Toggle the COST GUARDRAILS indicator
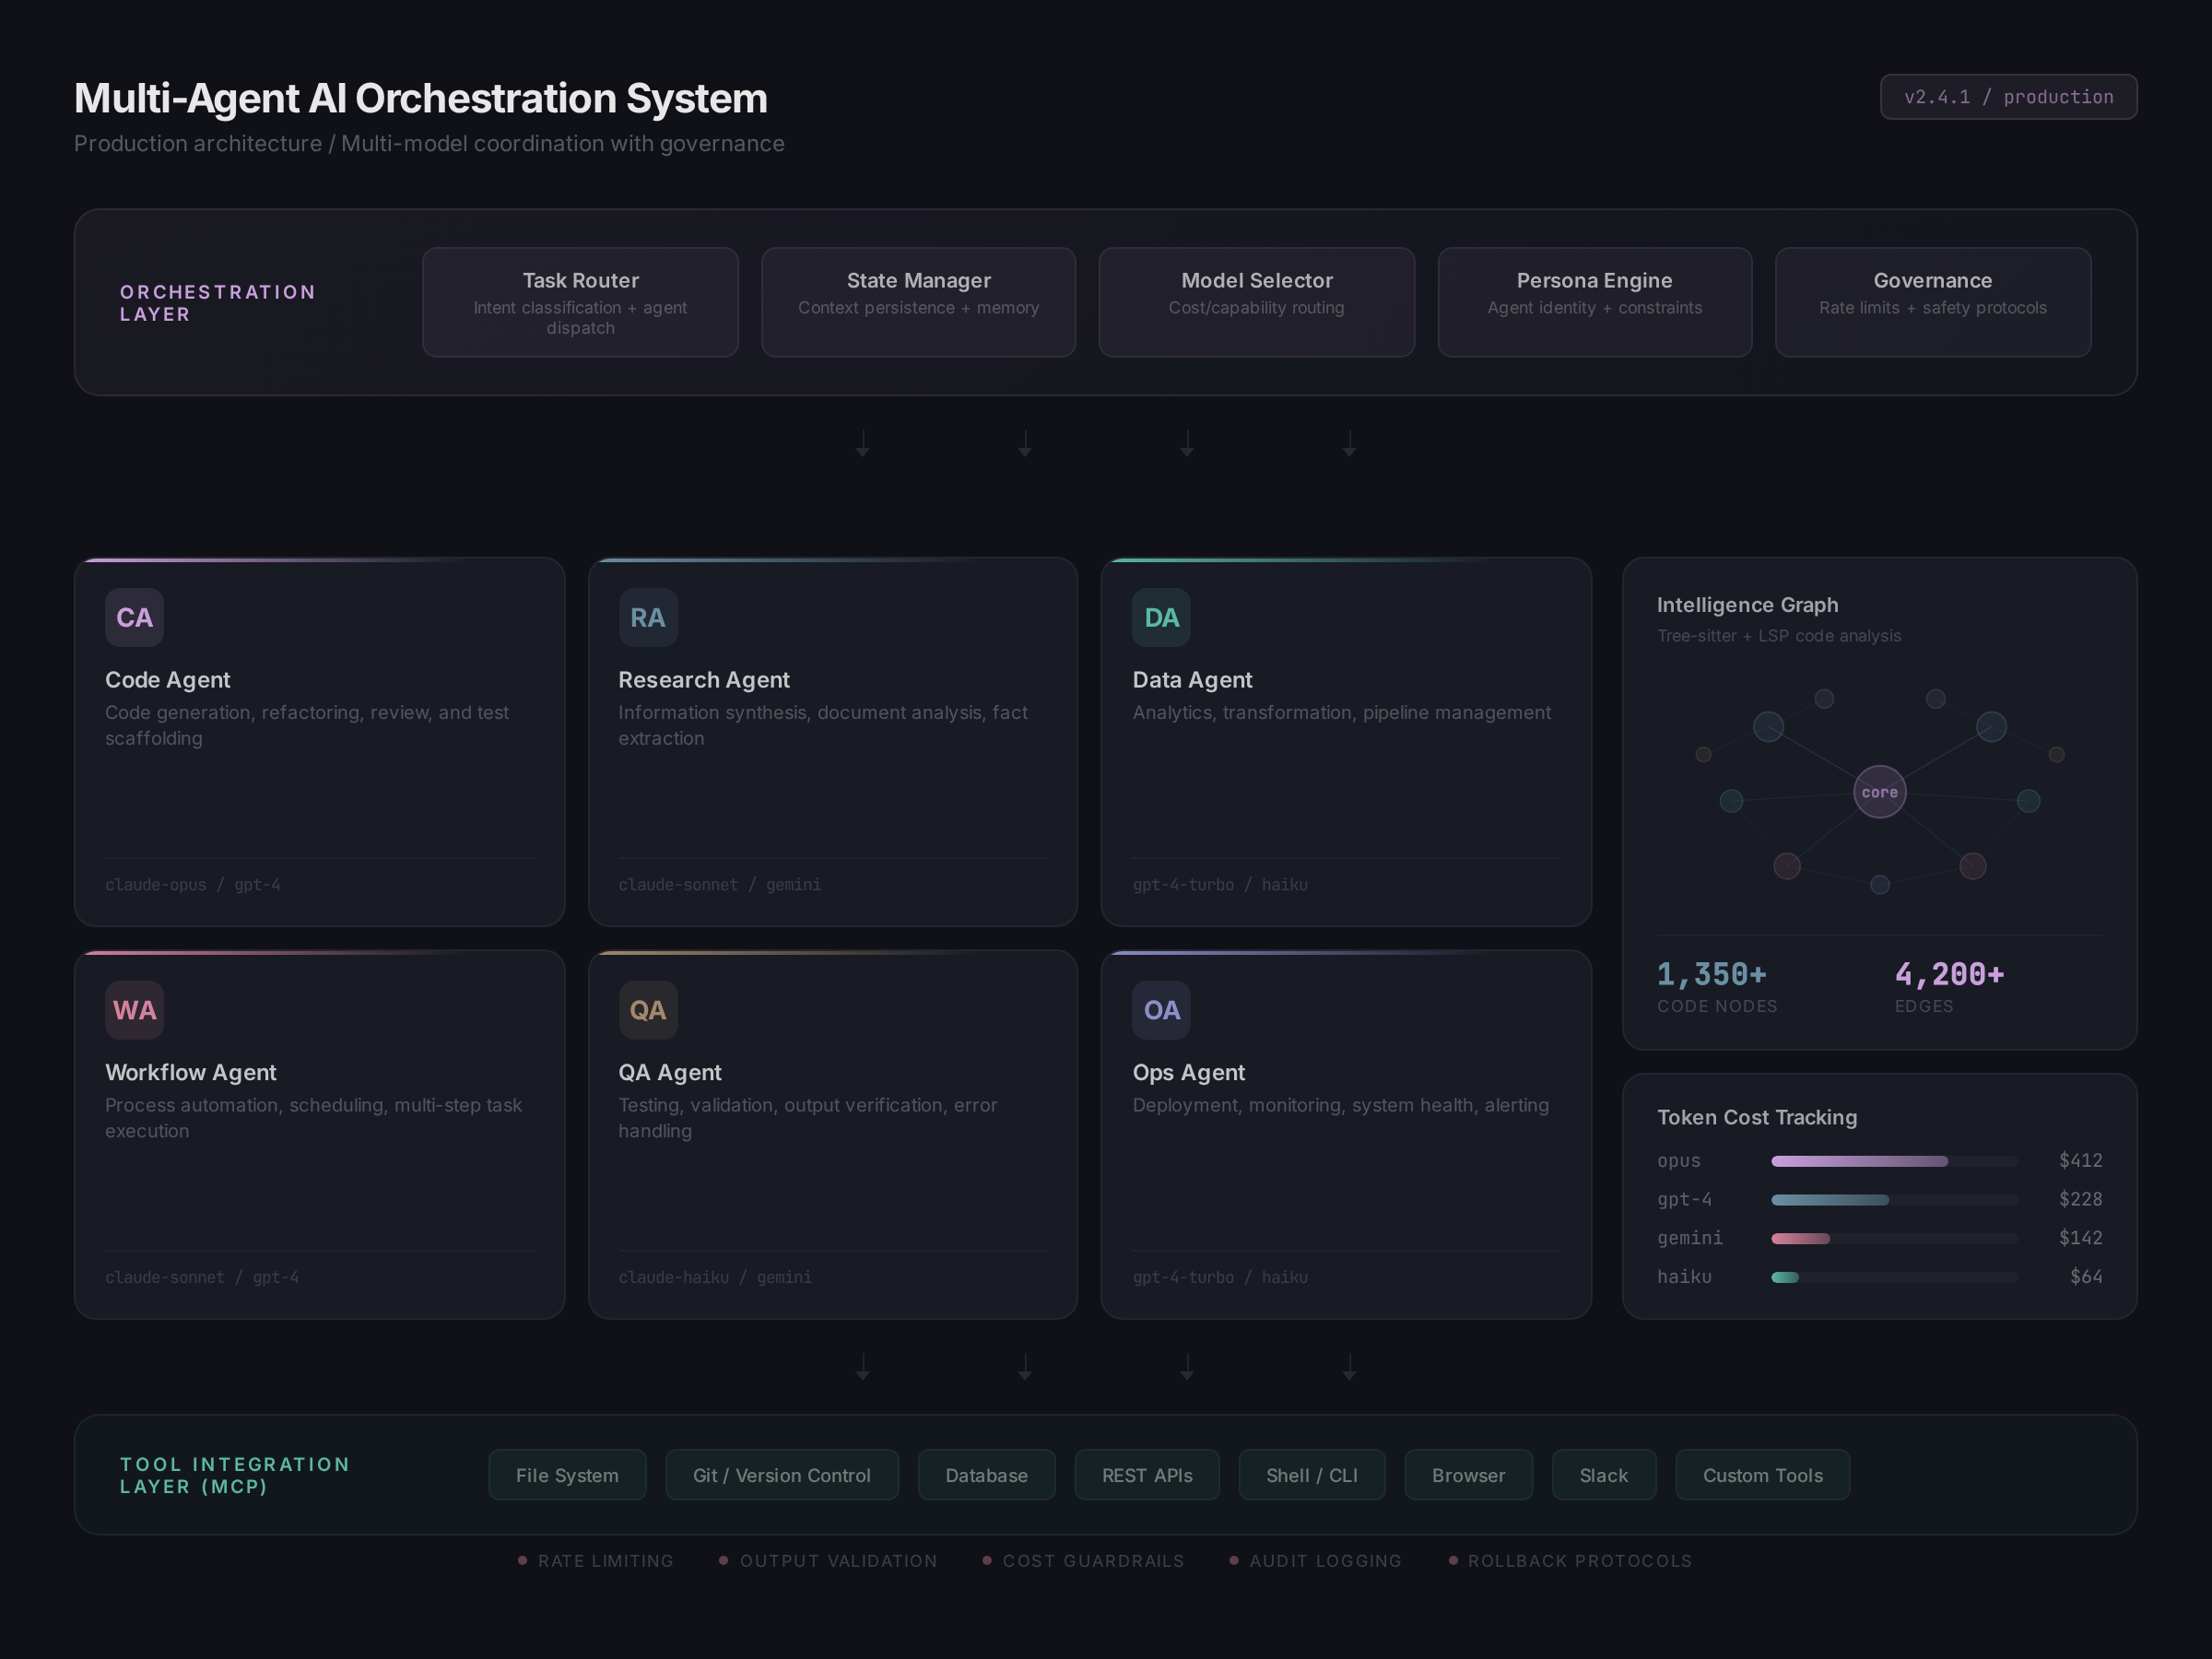2212x1659 pixels. 1083,1560
